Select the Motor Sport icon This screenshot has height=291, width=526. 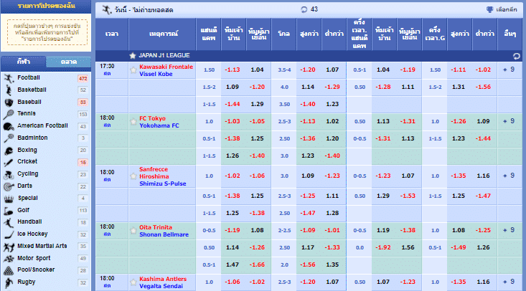point(9,259)
